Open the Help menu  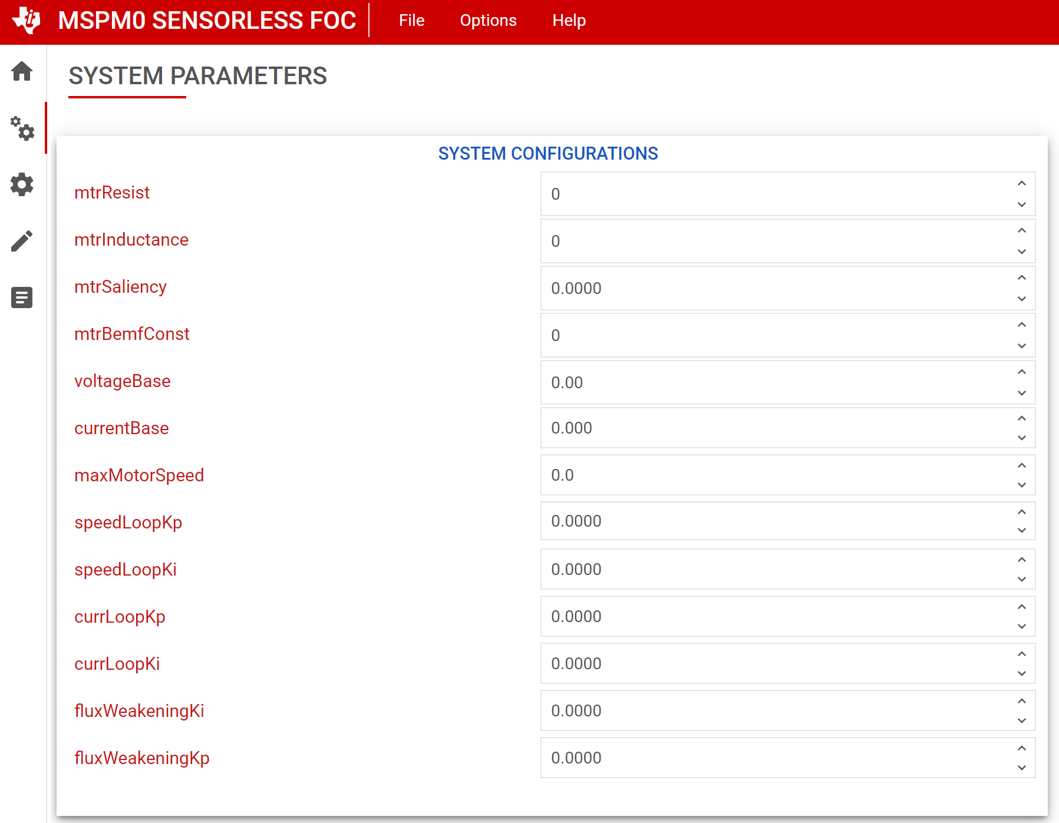569,21
